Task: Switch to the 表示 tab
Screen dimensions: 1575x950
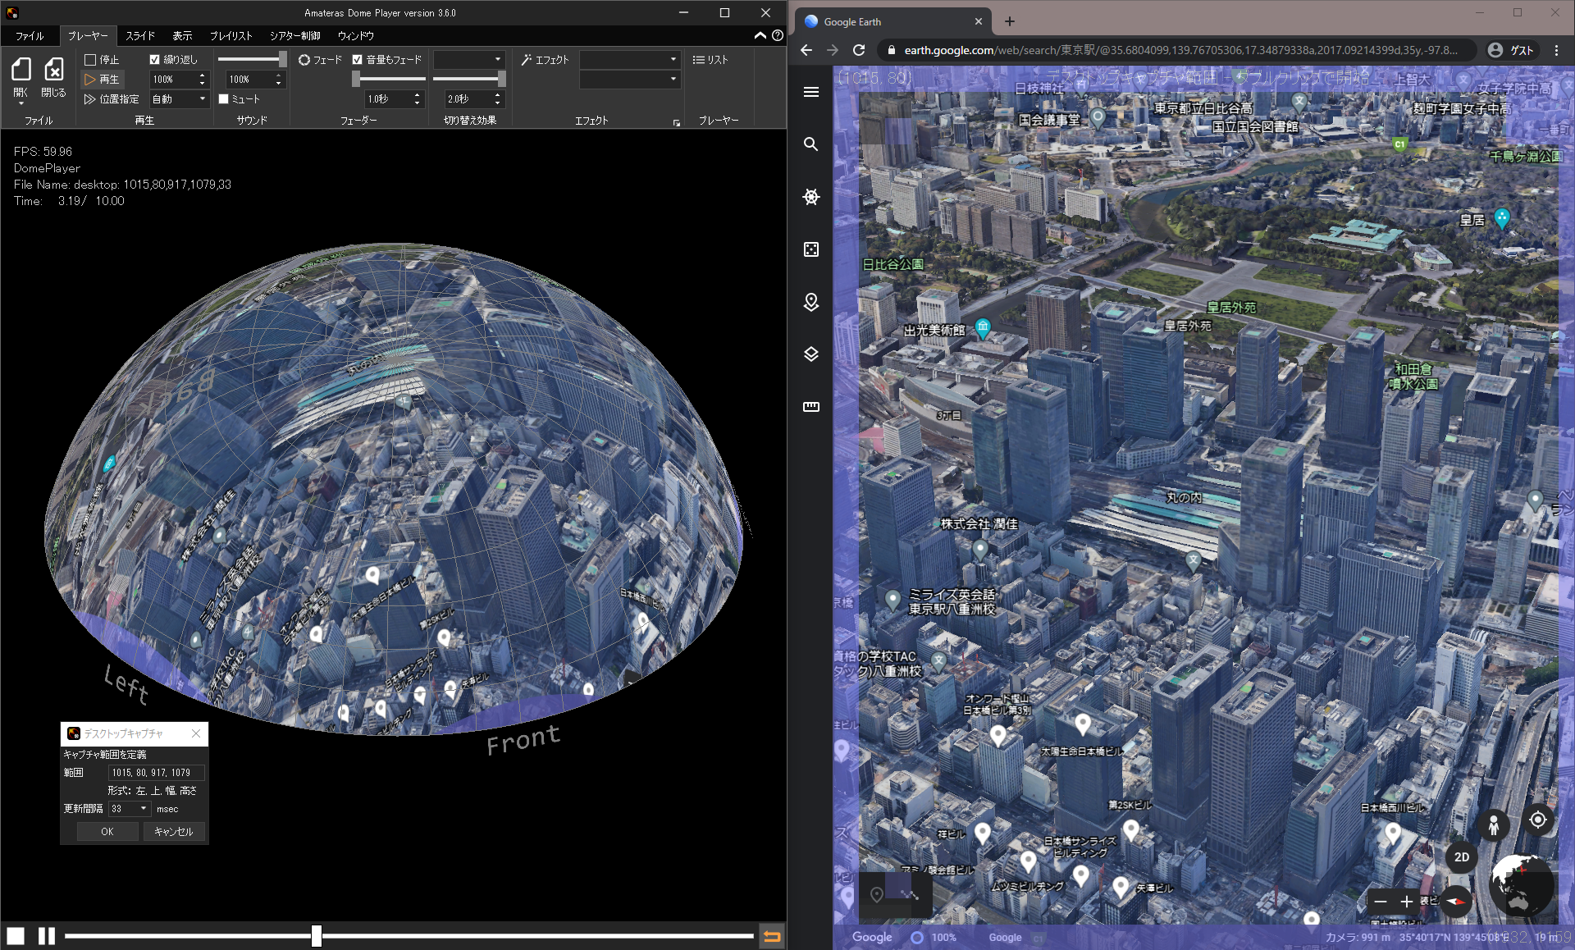Action: (x=182, y=36)
